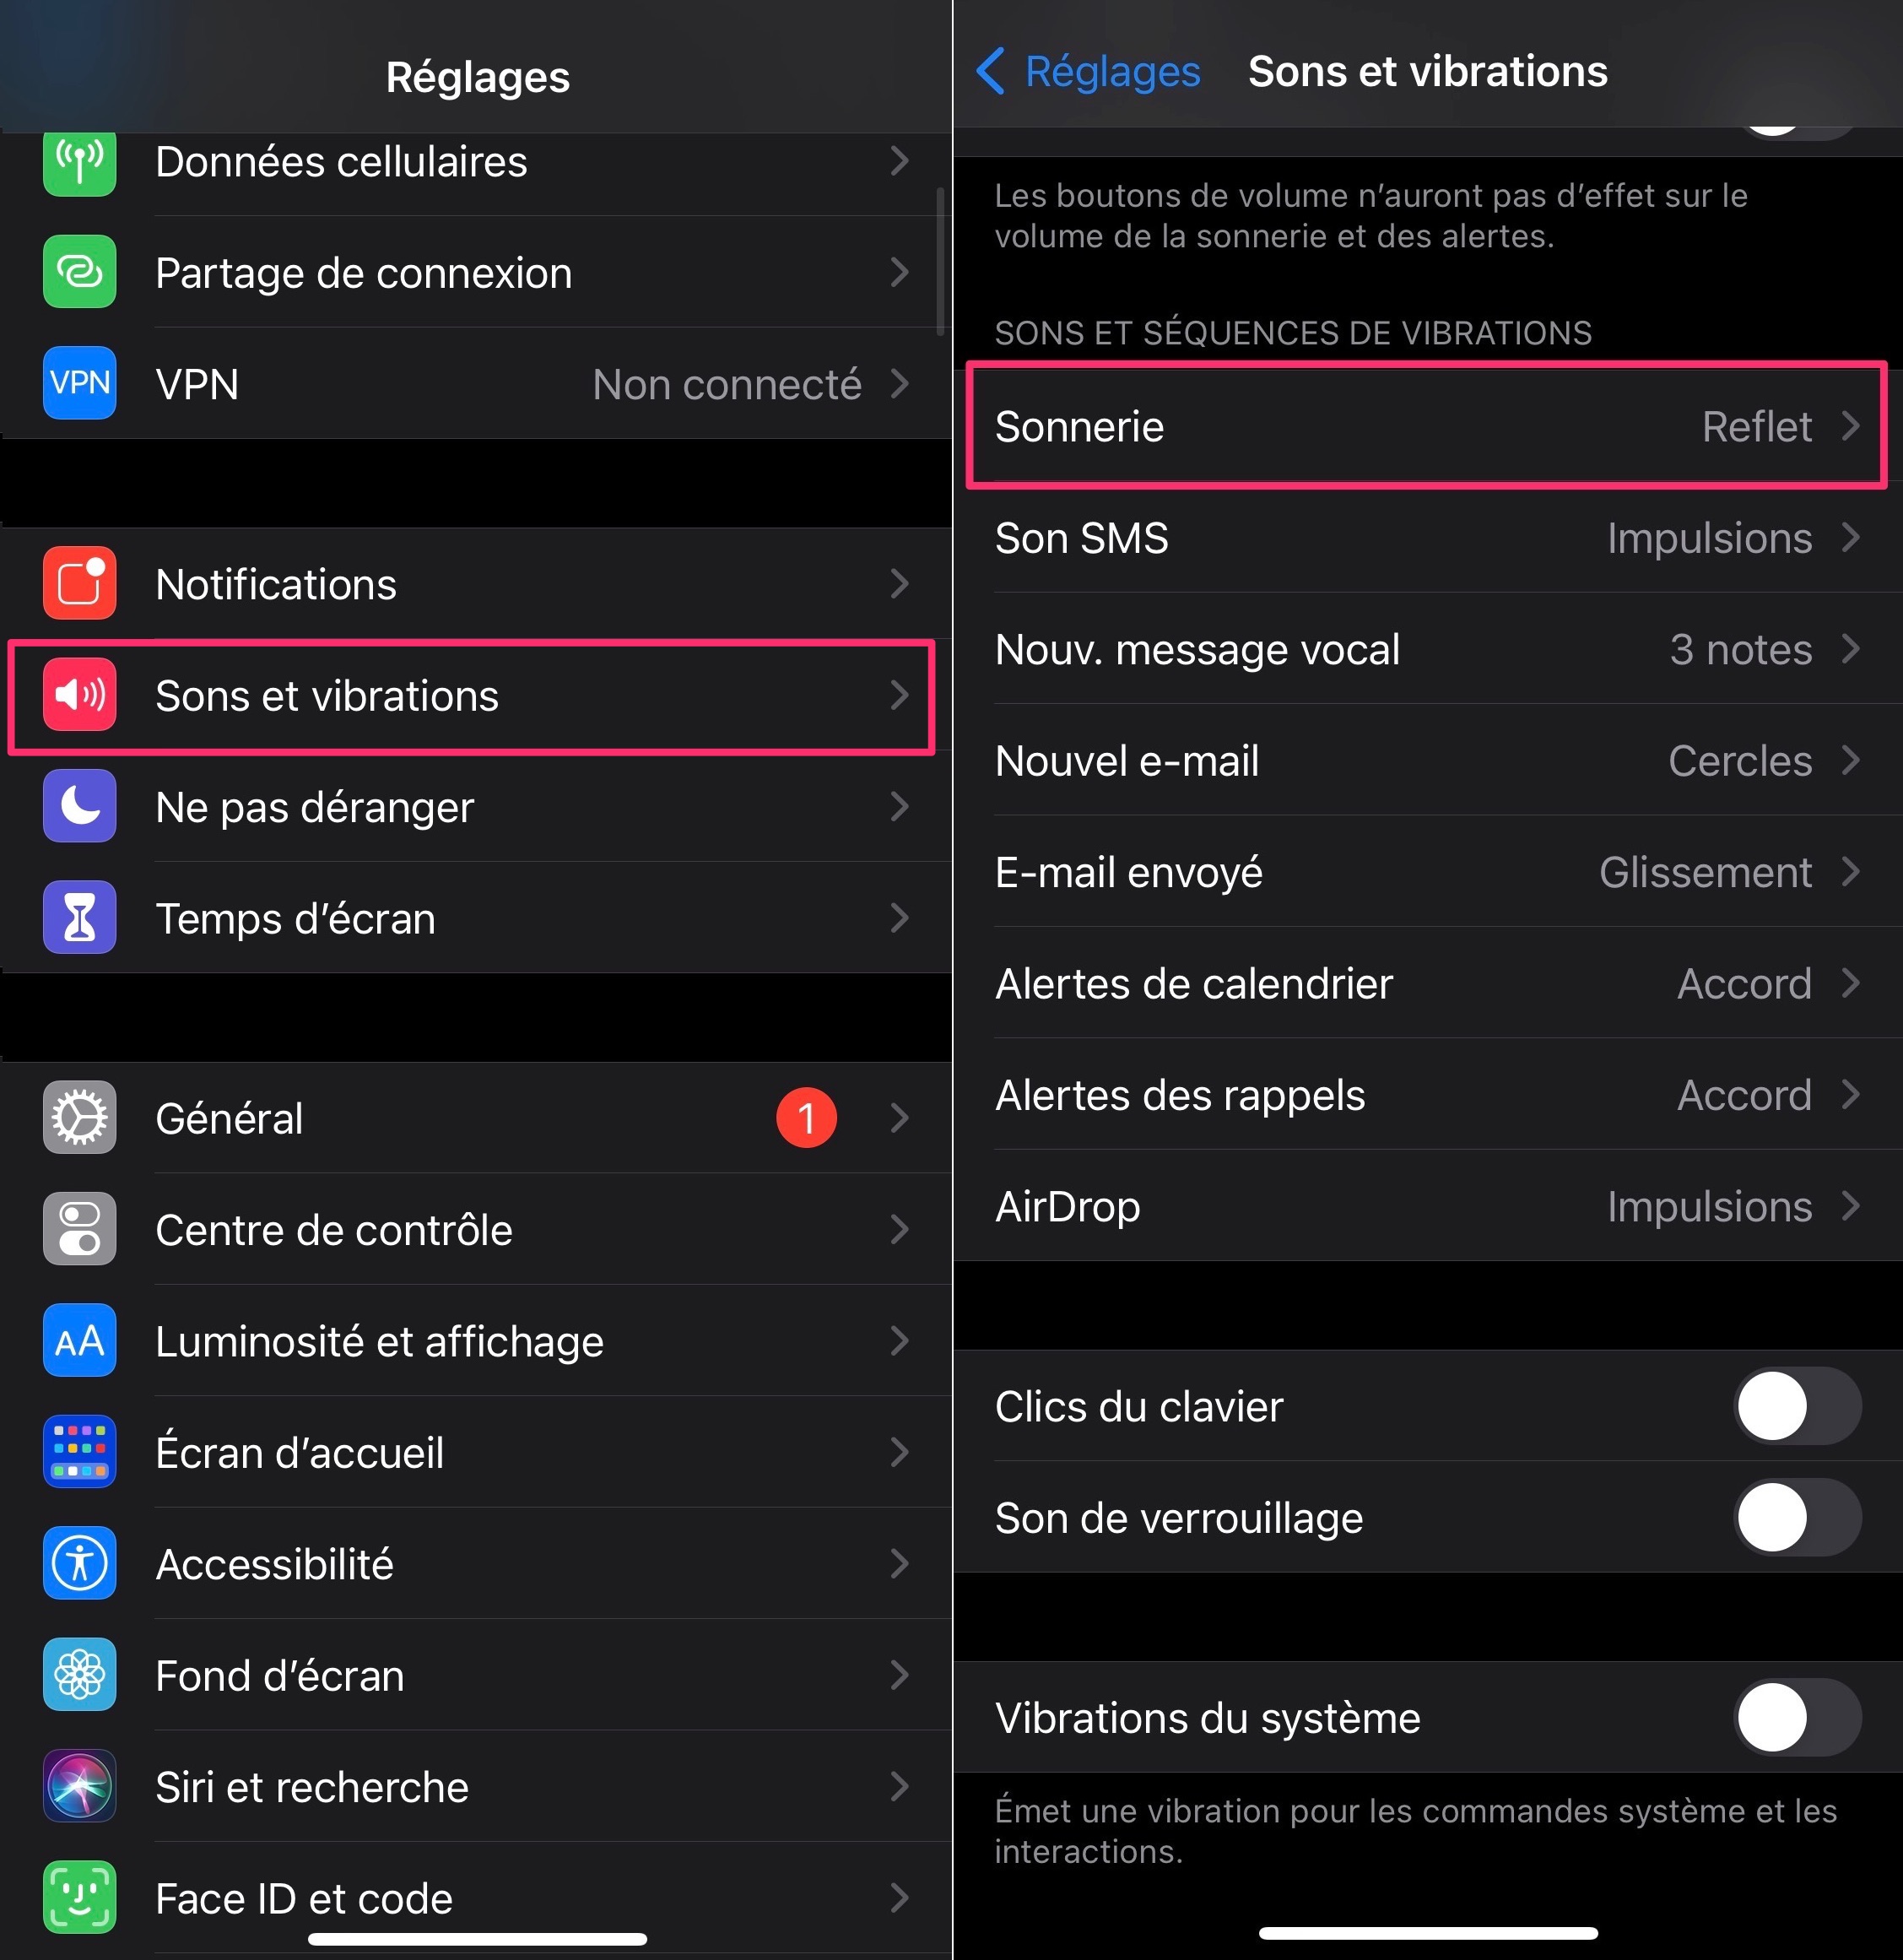Image resolution: width=1903 pixels, height=1960 pixels.
Task: Tap the green Données cellulaires antenna icon
Action: (x=79, y=162)
